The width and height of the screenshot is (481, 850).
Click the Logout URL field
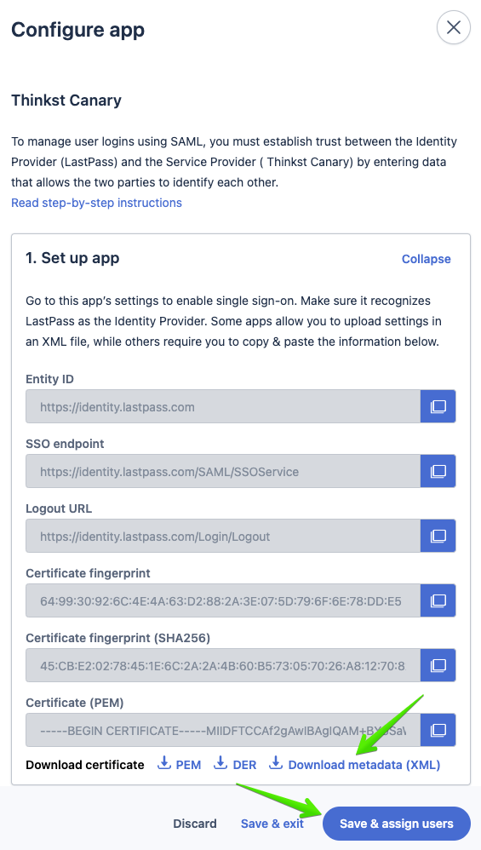223,536
